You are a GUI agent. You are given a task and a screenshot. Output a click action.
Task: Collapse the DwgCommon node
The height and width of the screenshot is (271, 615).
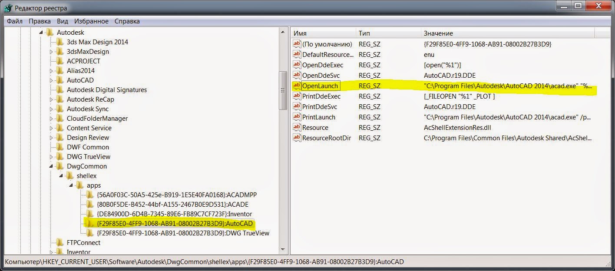point(51,166)
